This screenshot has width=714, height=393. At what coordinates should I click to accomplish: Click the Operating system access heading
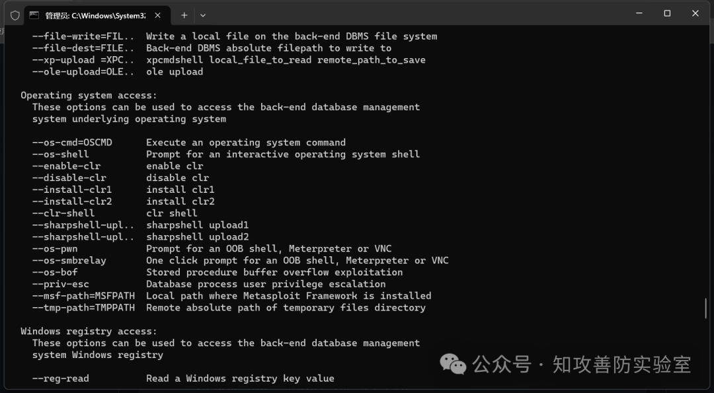tap(87, 94)
